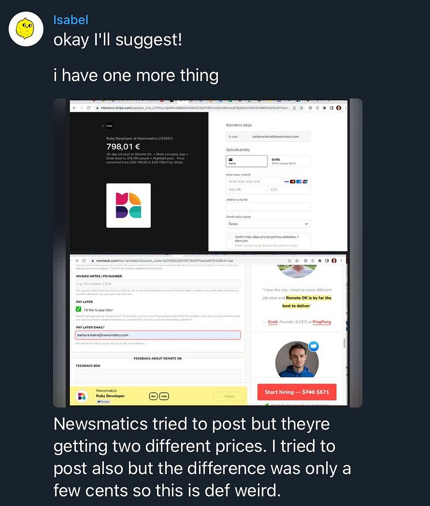Open the blue chat bubble icon
430x506 pixels.
coord(314,346)
